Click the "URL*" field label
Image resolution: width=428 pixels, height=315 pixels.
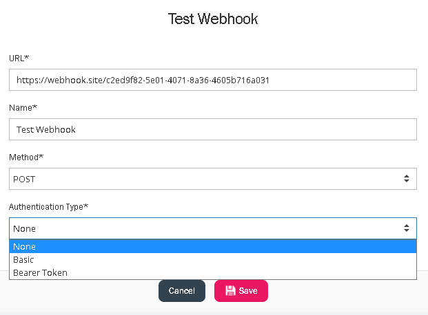point(19,58)
